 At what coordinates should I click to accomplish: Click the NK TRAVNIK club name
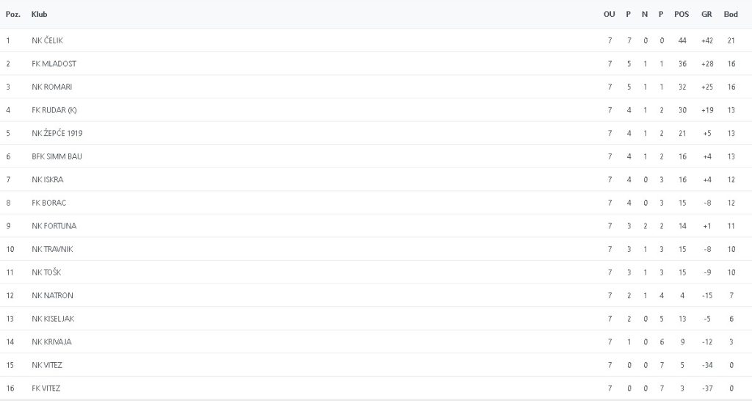pos(52,249)
